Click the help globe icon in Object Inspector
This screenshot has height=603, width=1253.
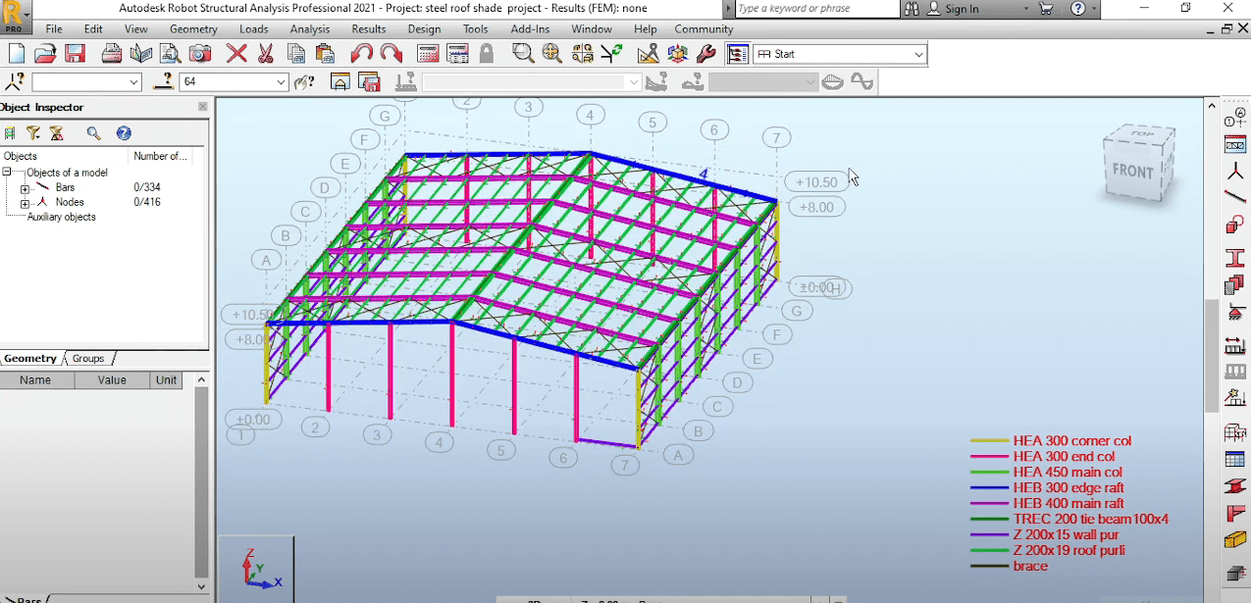pos(122,132)
